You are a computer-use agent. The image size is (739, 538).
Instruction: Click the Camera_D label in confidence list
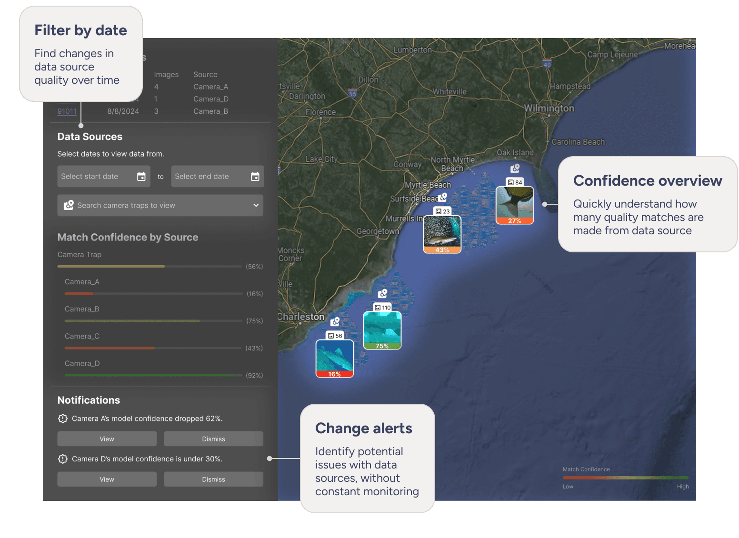click(82, 363)
